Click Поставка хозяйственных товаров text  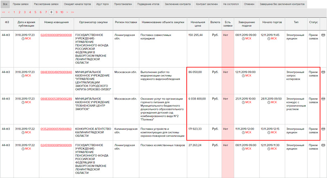pyautogui.click(x=163, y=145)
